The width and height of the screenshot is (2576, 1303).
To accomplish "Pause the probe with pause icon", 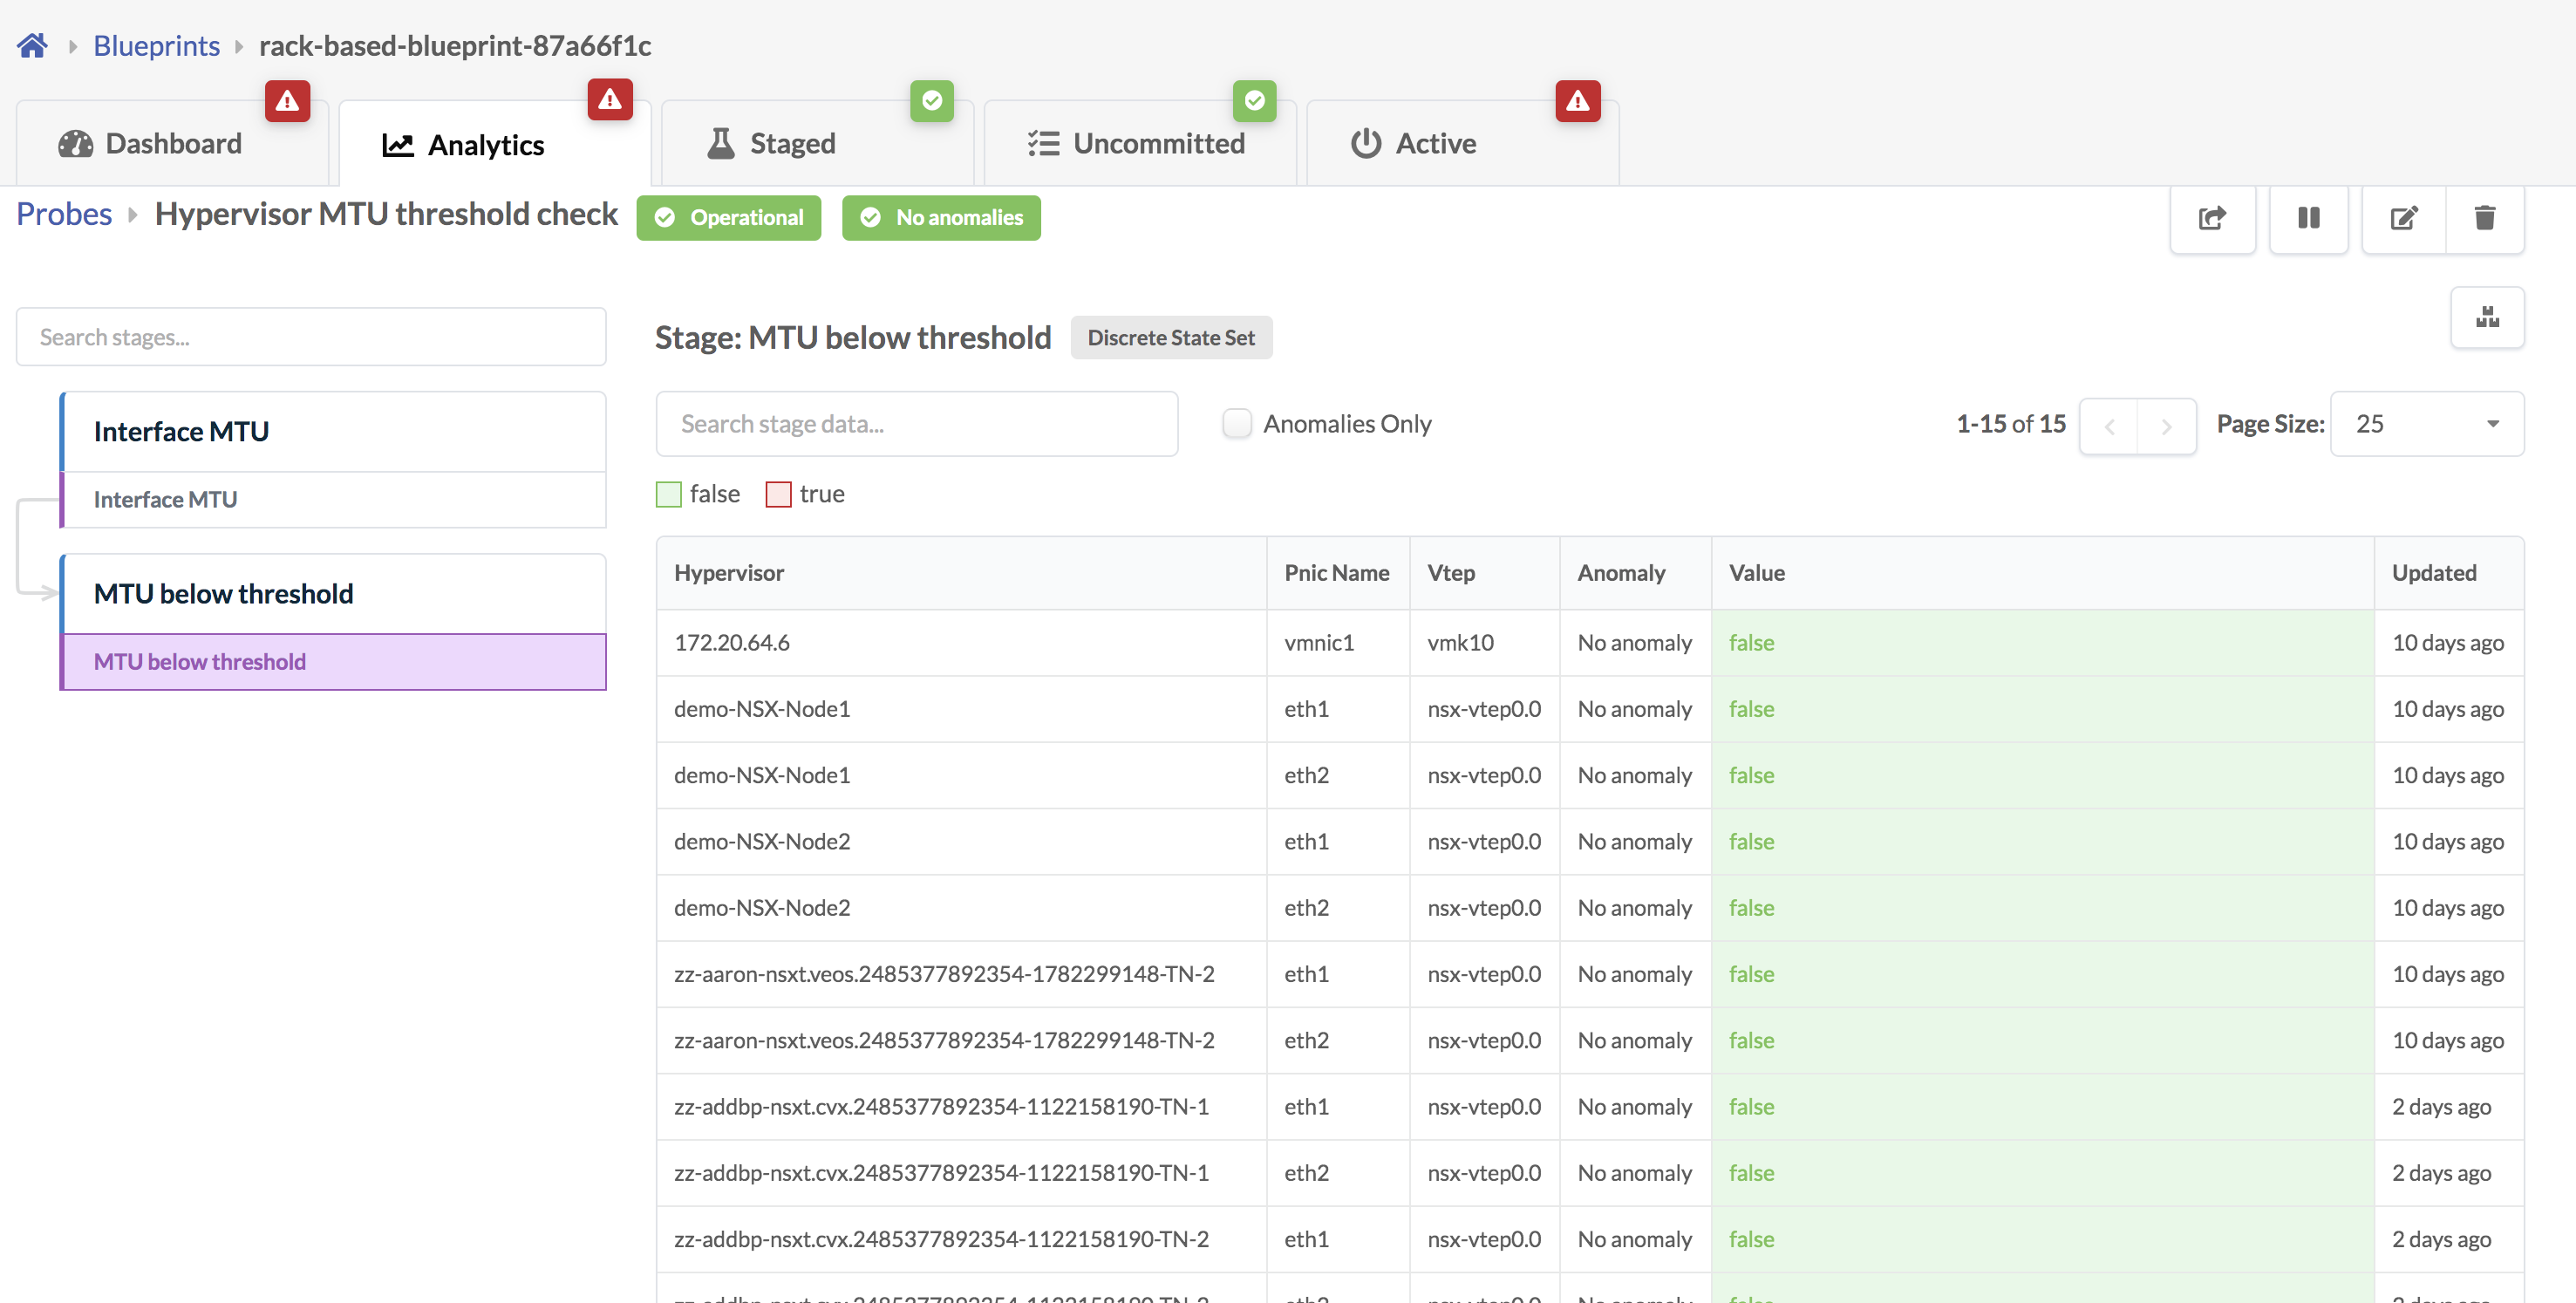I will [2308, 217].
